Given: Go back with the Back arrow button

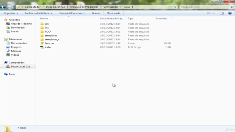Looking at the screenshot, I should 3,7.
